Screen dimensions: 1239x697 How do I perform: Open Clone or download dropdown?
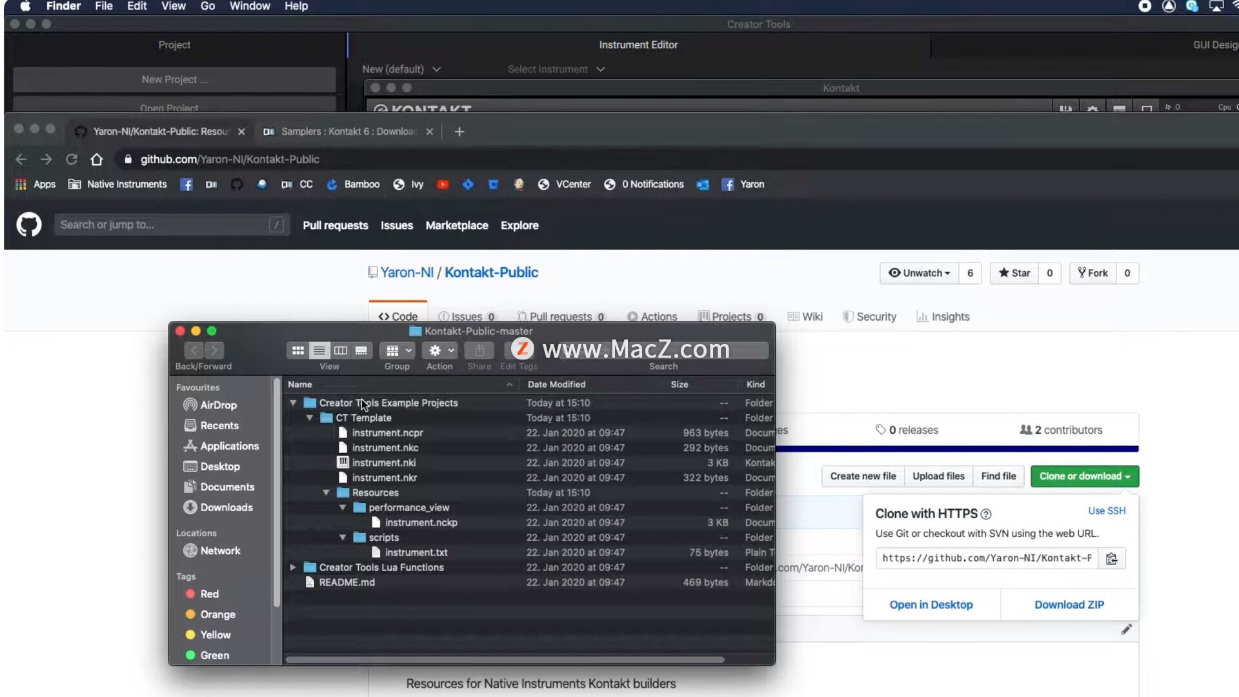click(1085, 476)
